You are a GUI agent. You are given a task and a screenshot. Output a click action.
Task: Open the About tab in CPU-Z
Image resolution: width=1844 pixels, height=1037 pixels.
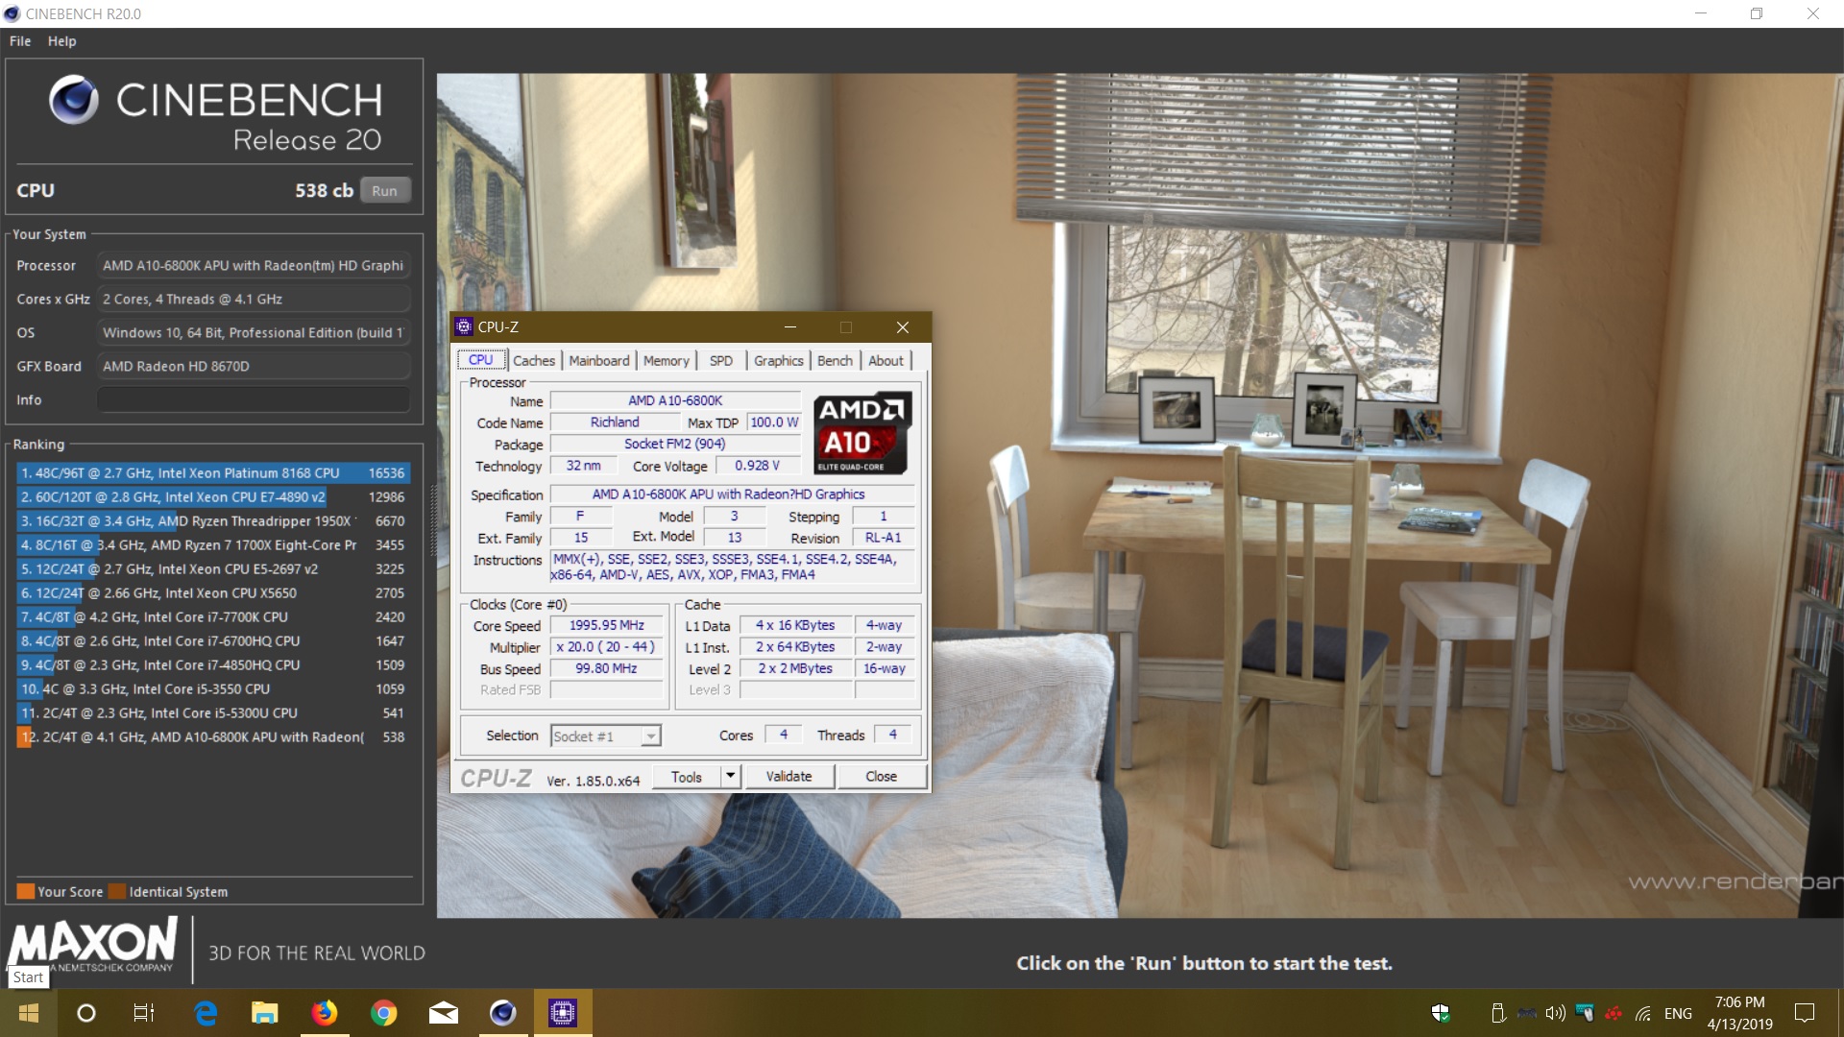click(x=886, y=361)
